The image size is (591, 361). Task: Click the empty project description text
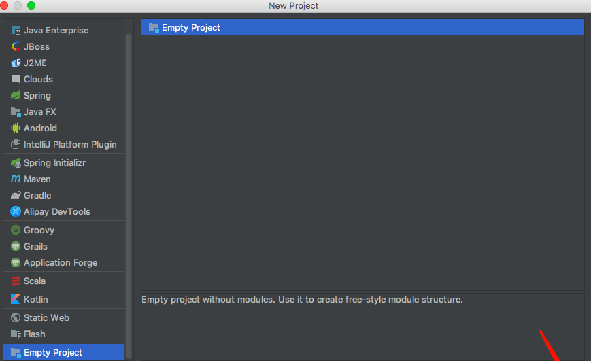pos(302,300)
